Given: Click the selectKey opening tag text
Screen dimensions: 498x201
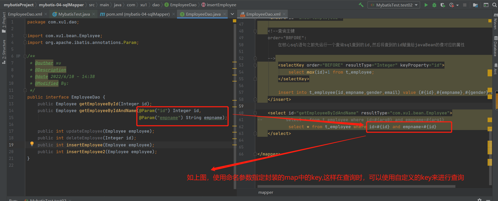Looking at the screenshot, I should [361, 65].
